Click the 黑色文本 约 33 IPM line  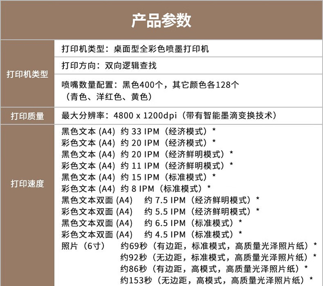tap(138, 131)
